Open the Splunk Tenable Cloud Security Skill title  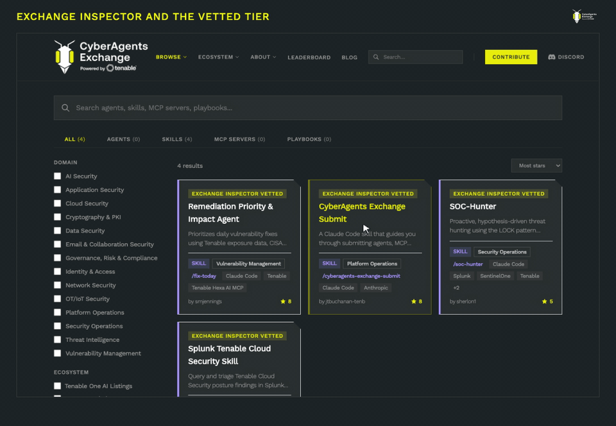(x=230, y=355)
